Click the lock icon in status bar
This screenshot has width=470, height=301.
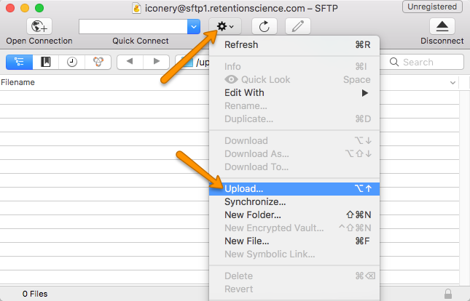click(448, 294)
